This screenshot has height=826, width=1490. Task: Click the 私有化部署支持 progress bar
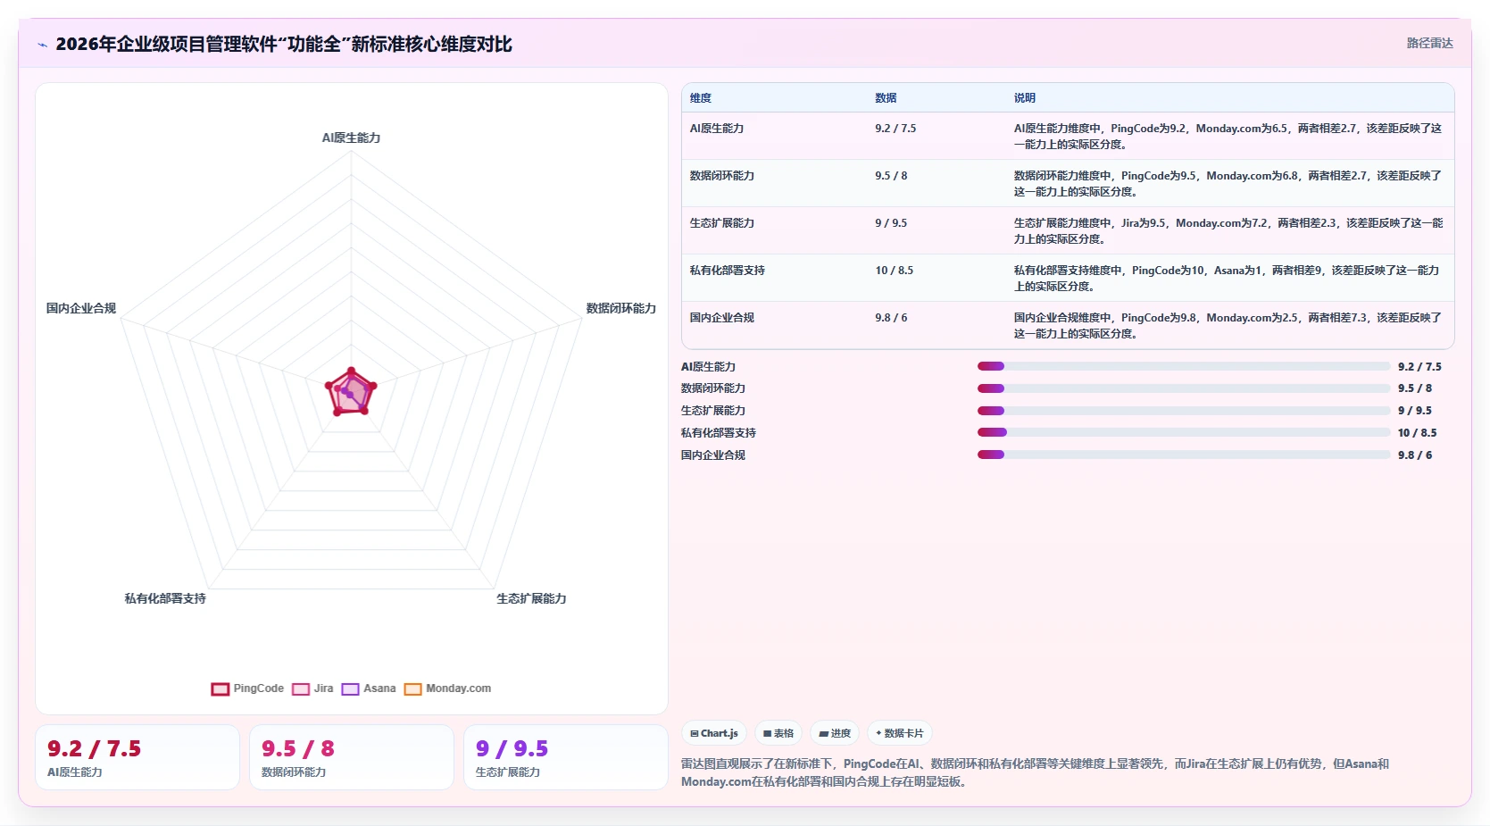tap(1184, 432)
